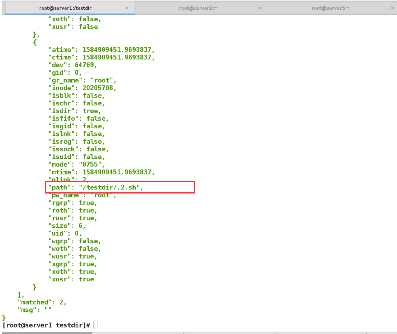397x334 pixels.
Task: Click the horizontal scrollbar at the bottom
Action: pyautogui.click(x=47, y=333)
